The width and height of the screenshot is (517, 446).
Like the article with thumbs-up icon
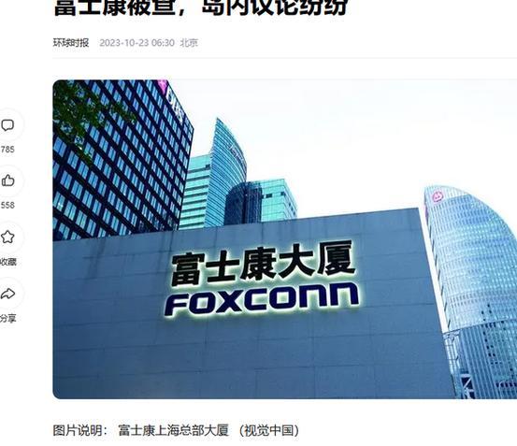click(x=7, y=180)
